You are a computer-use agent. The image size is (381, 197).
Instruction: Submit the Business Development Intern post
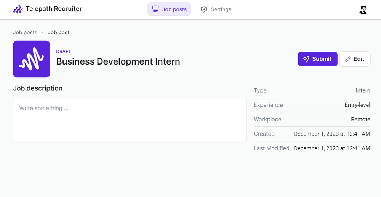click(x=317, y=59)
